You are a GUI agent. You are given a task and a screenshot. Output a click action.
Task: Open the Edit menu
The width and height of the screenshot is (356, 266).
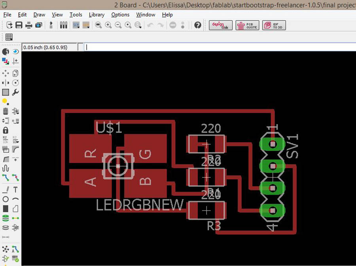(x=22, y=15)
